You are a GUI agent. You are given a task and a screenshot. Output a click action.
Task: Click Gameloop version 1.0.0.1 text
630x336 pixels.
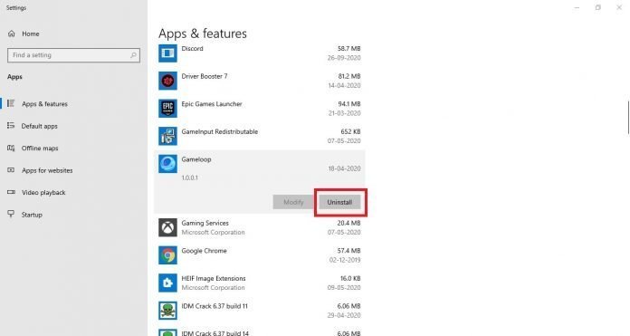coord(190,178)
